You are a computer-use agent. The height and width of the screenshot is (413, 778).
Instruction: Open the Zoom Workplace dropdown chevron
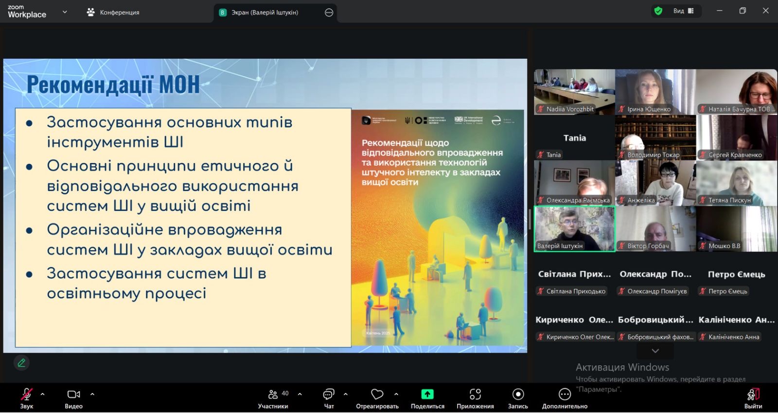tap(65, 12)
